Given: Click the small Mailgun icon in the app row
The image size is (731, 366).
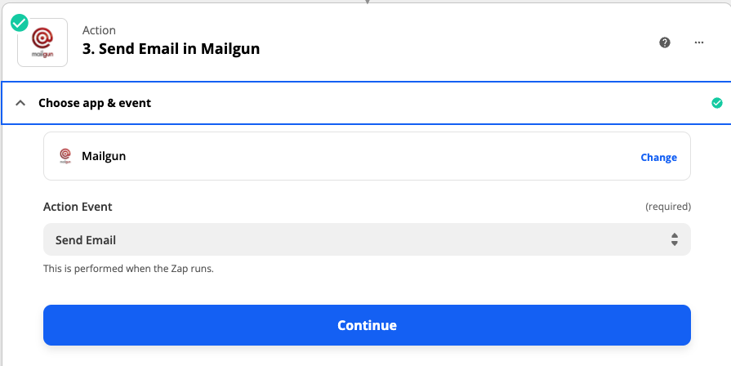Looking at the screenshot, I should pos(65,156).
